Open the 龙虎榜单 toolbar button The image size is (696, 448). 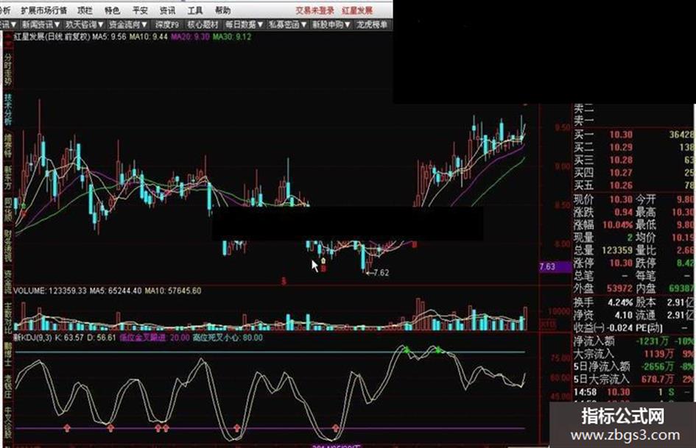click(x=372, y=24)
